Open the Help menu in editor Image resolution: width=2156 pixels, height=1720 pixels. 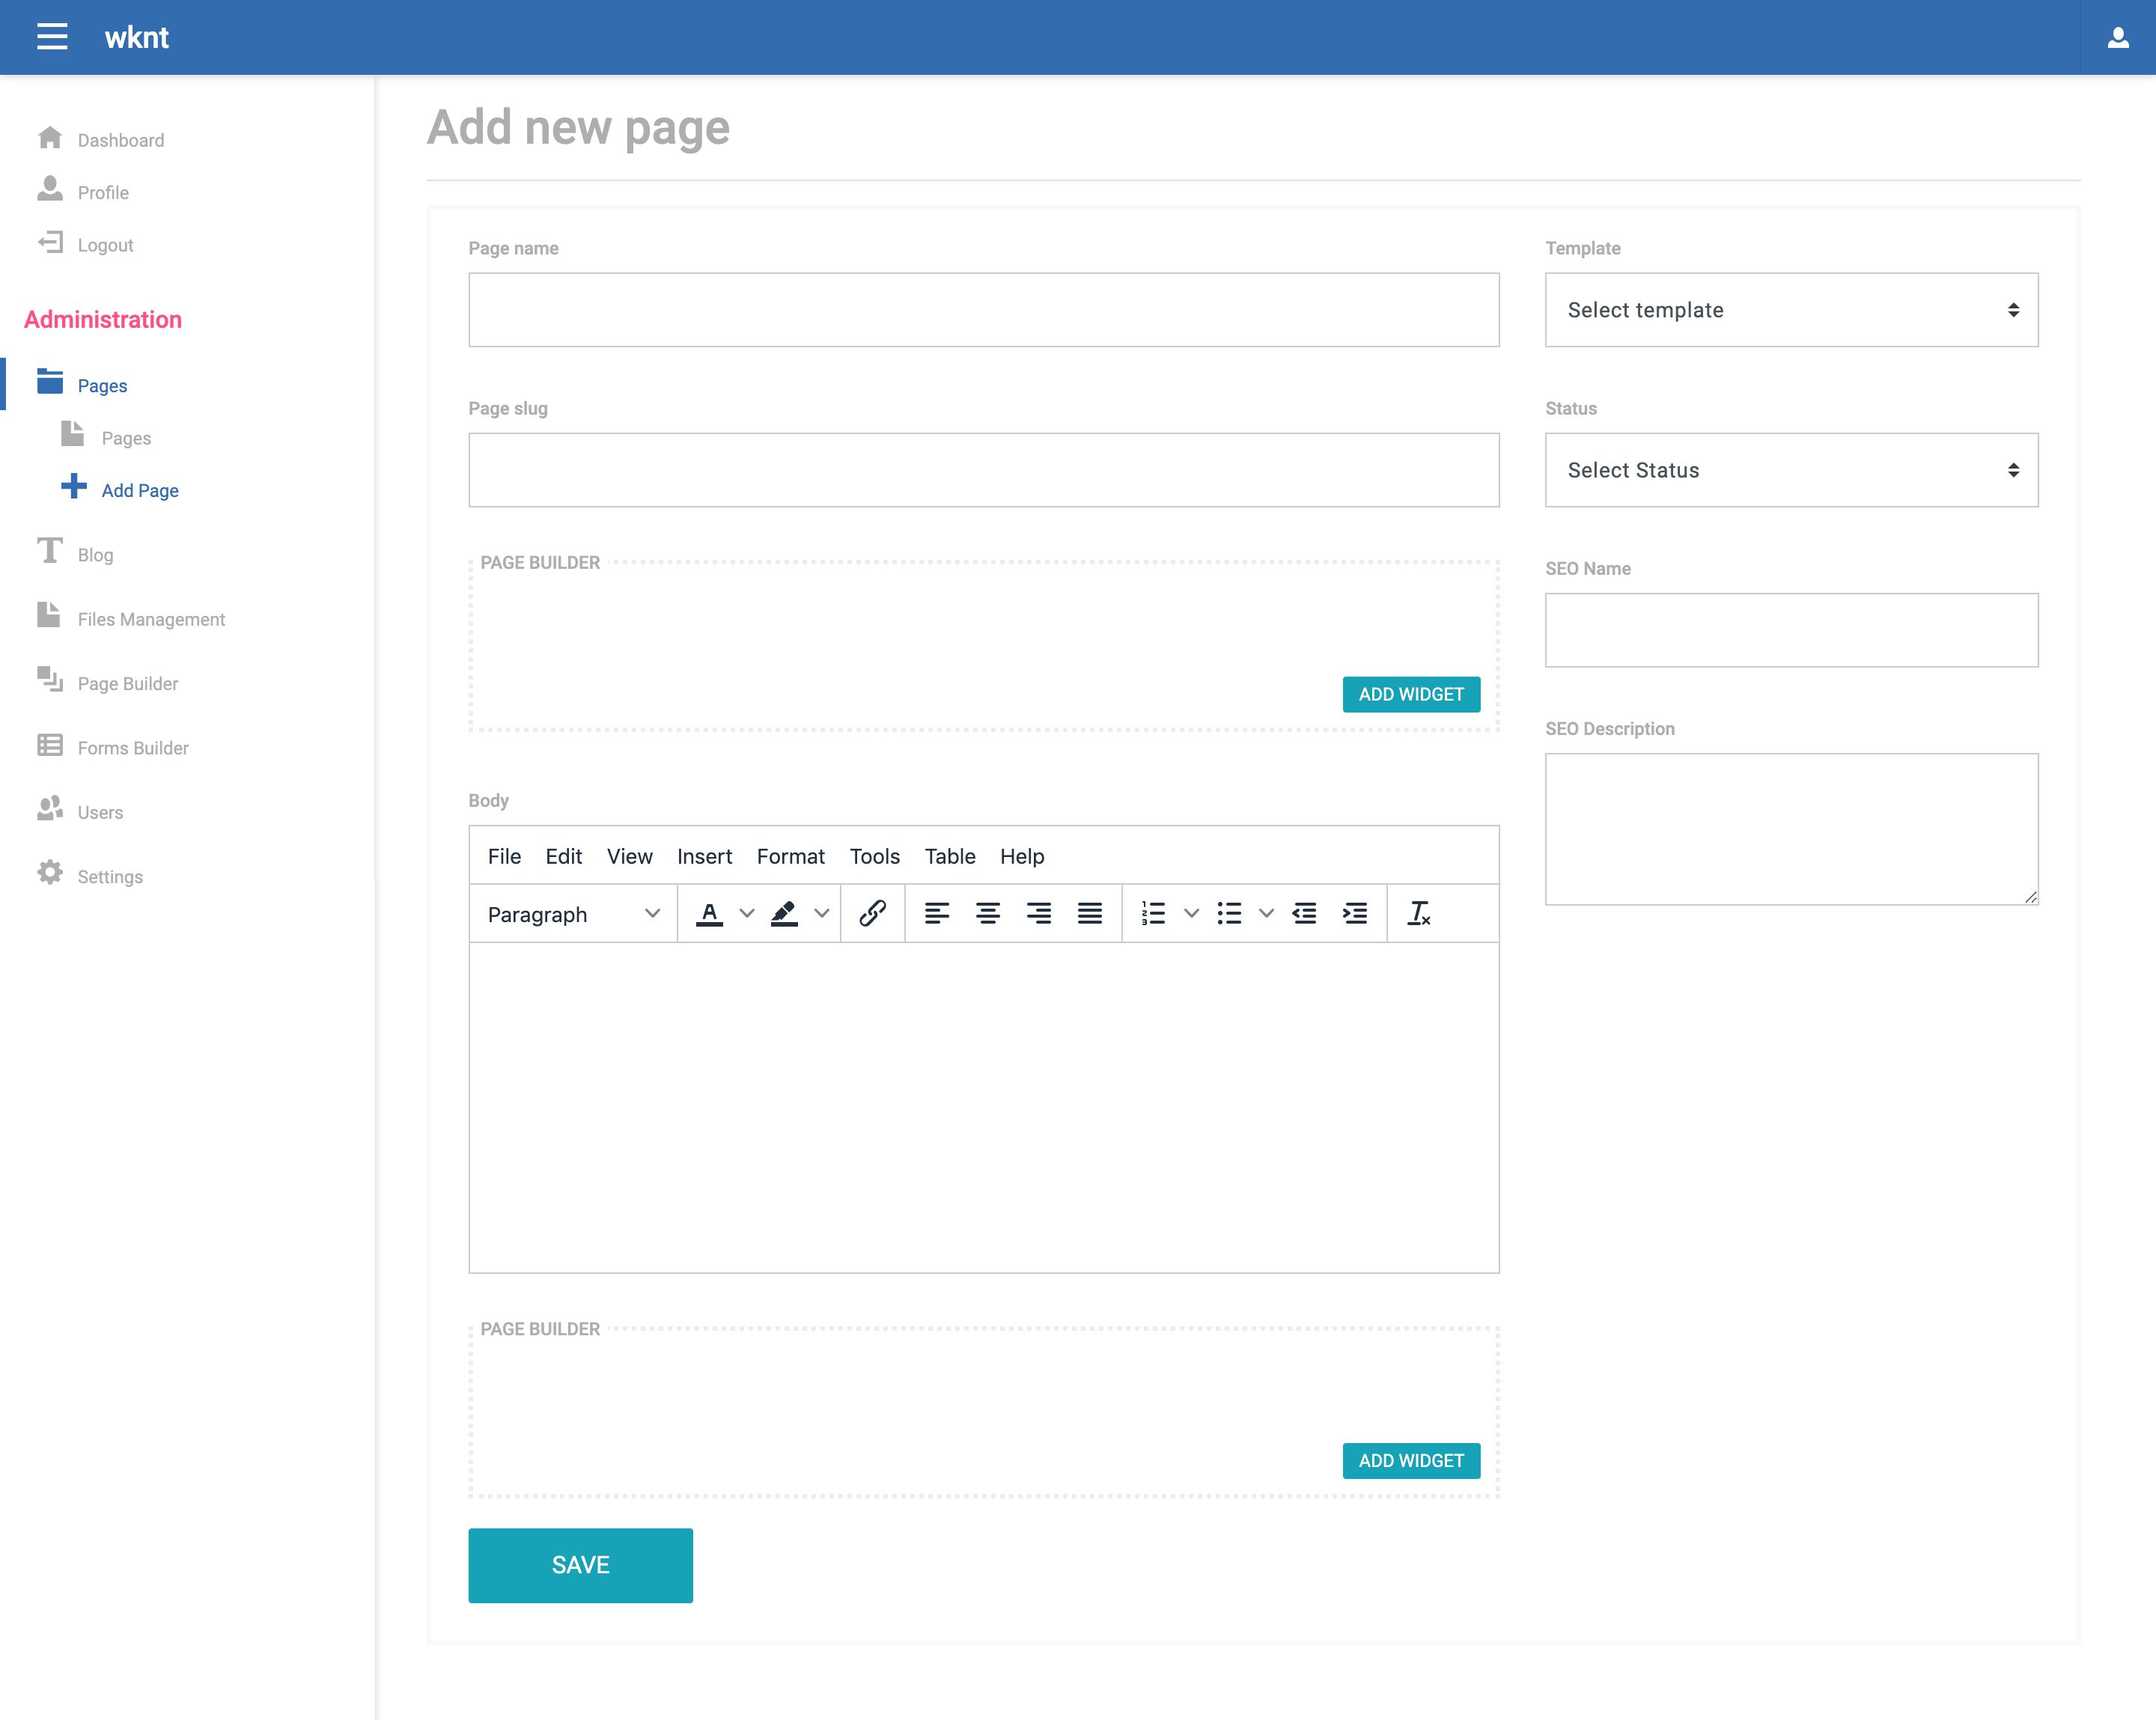[1022, 856]
